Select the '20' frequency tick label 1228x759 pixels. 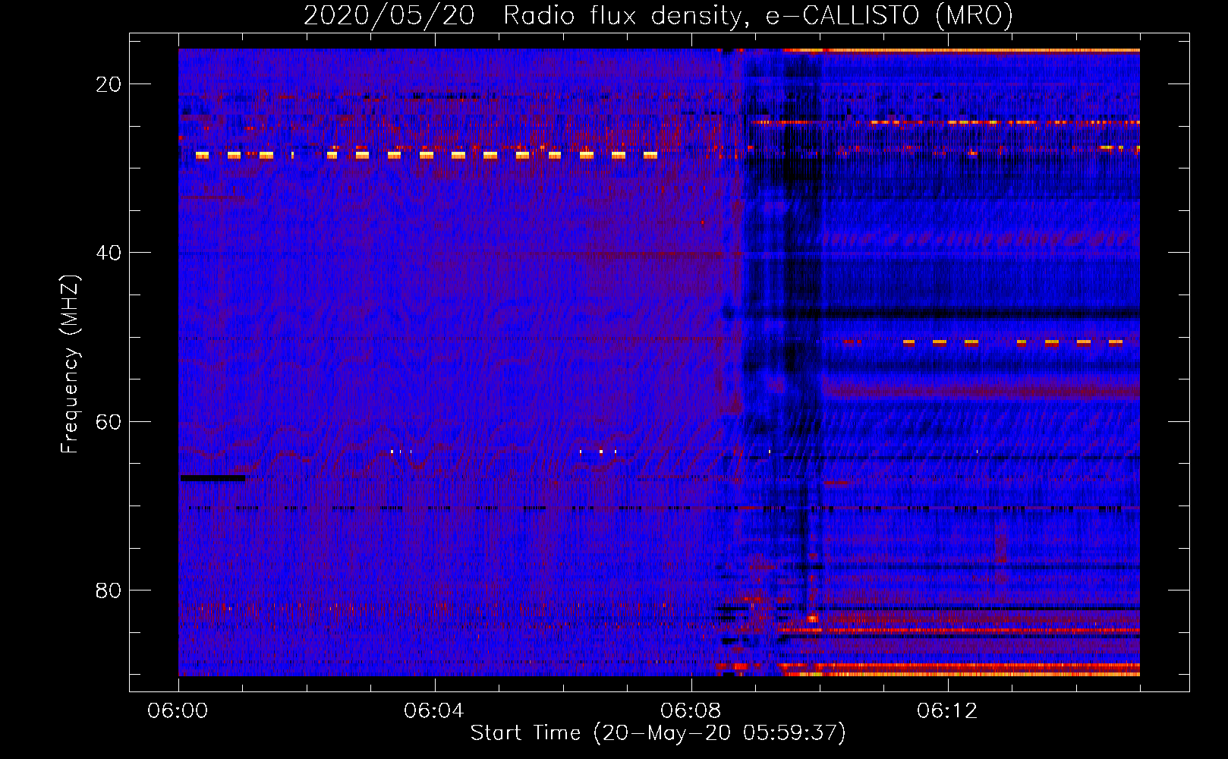tap(109, 84)
